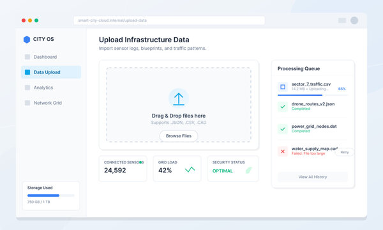Screen dimensions: 383x230
Task: Click the green maximize window button
Action: pyautogui.click(x=36, y=20)
